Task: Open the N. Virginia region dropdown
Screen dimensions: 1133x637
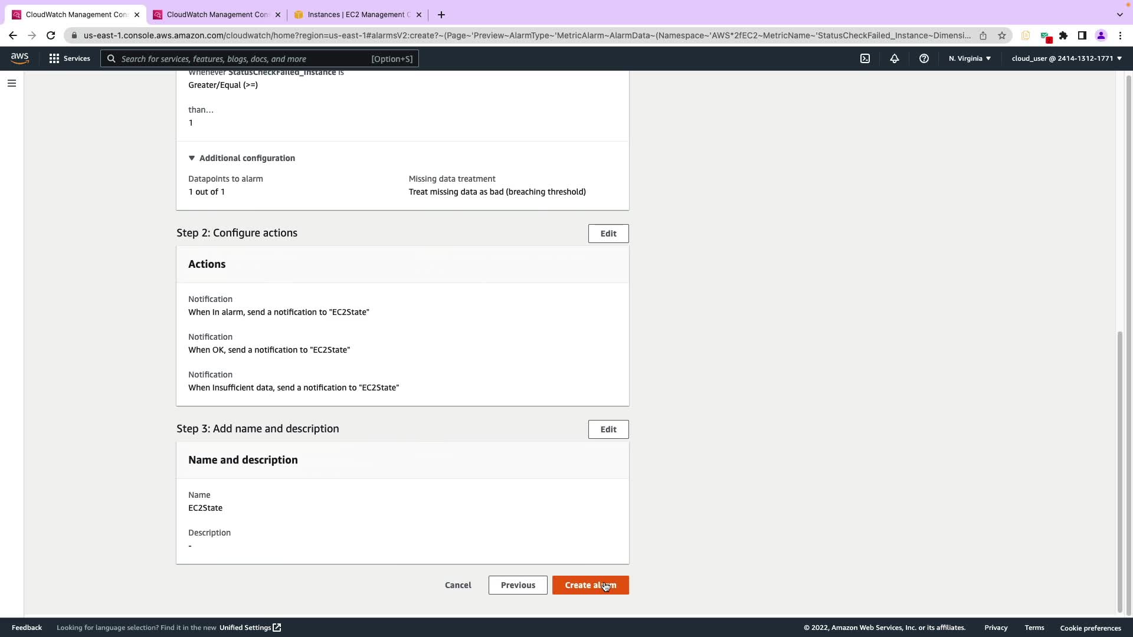Action: click(x=969, y=58)
